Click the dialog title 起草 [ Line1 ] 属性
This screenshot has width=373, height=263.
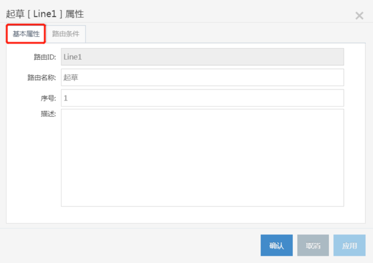[x=45, y=14]
